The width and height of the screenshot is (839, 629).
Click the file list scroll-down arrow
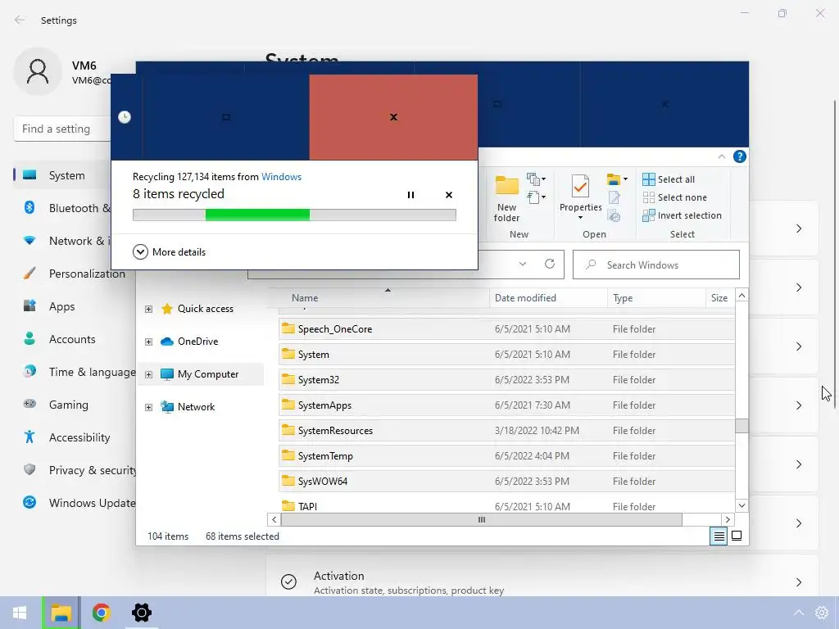[741, 505]
